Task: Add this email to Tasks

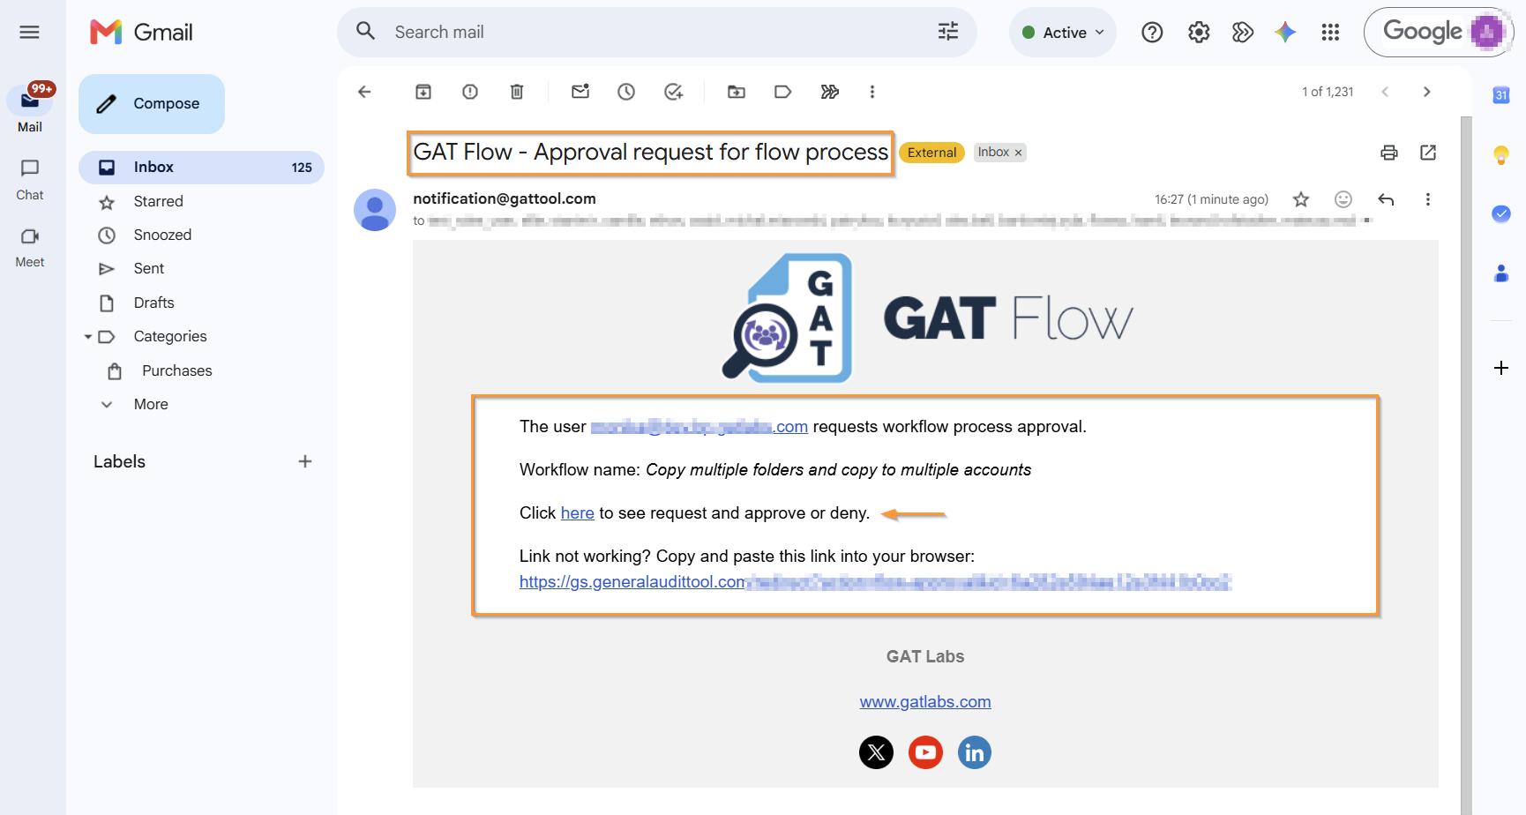Action: (x=674, y=92)
